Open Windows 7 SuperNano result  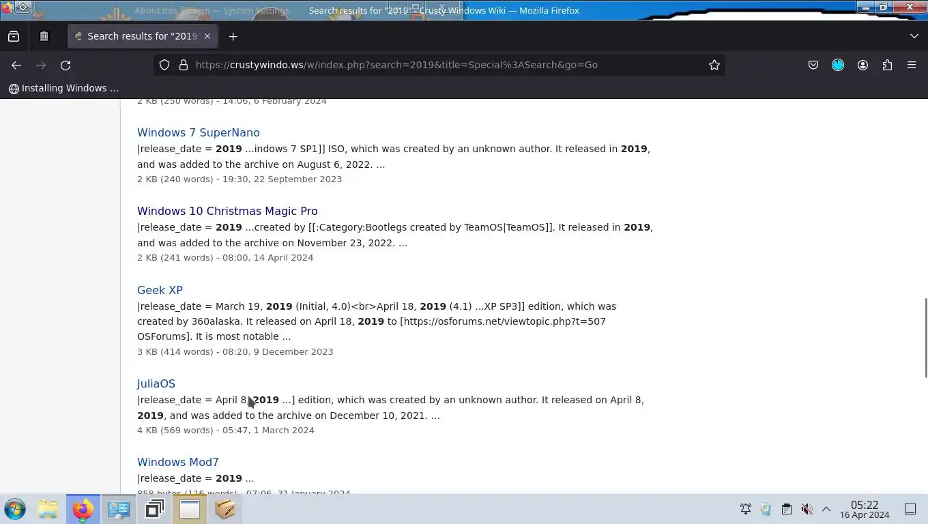[x=199, y=132]
